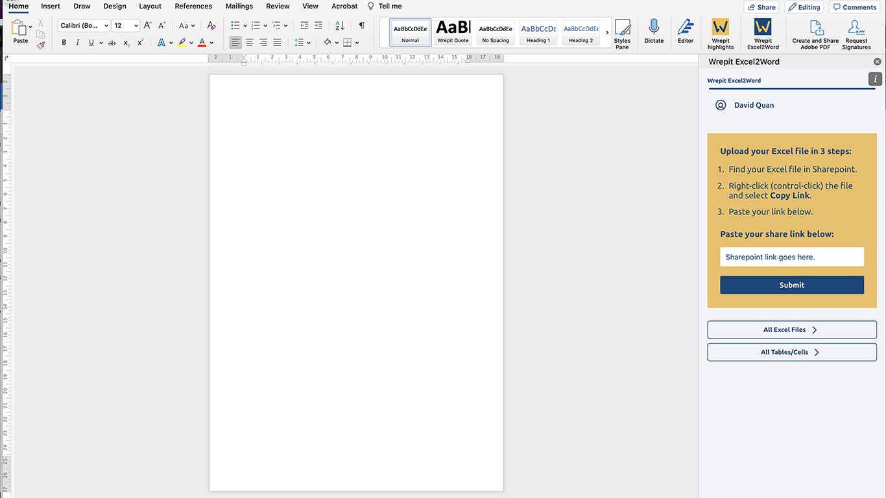The image size is (886, 498).
Task: Expand the styles gallery with the chevron
Action: coord(607,32)
